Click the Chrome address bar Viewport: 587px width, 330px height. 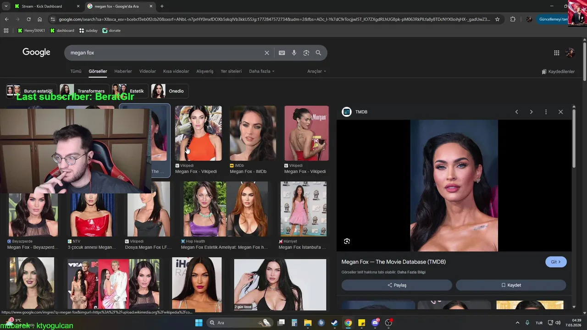click(x=274, y=19)
